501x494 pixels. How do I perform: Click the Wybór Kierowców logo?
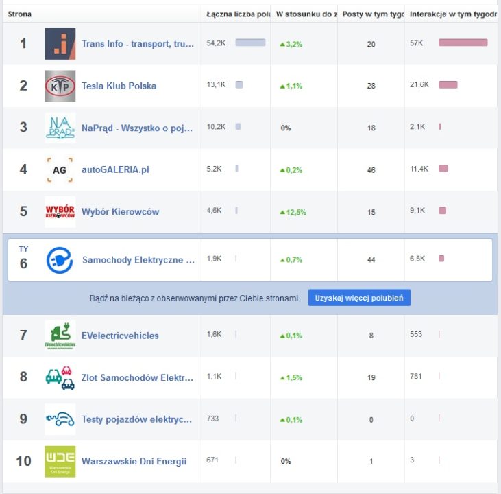pyautogui.click(x=60, y=212)
